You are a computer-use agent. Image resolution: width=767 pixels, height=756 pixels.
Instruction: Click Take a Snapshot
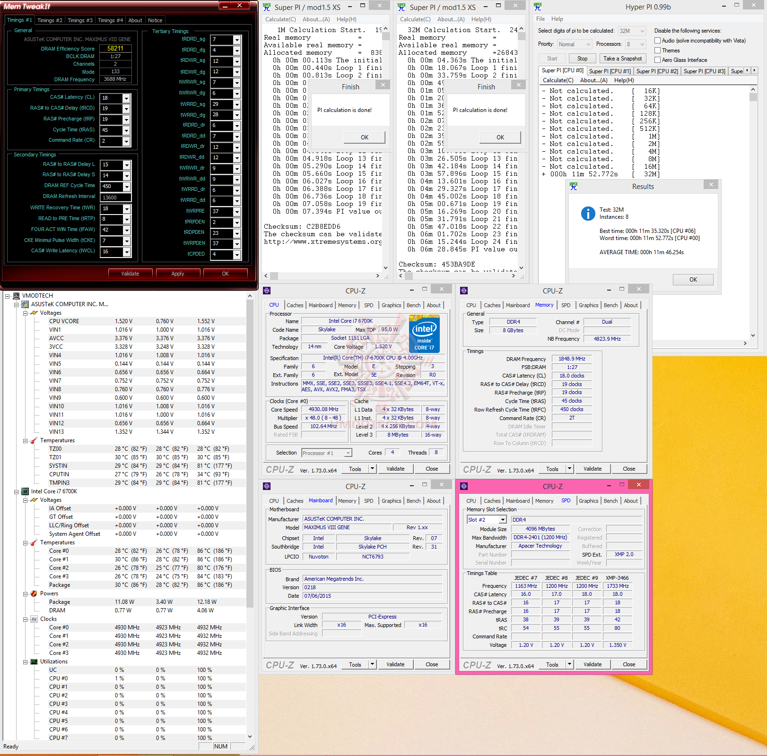pos(623,59)
